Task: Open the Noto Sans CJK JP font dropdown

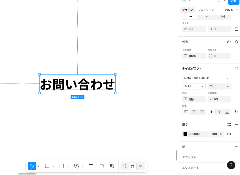Action: 206,78
